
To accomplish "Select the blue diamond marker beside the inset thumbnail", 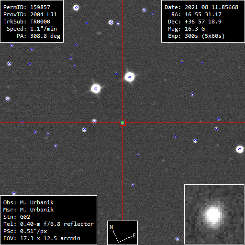I will pos(177,239).
